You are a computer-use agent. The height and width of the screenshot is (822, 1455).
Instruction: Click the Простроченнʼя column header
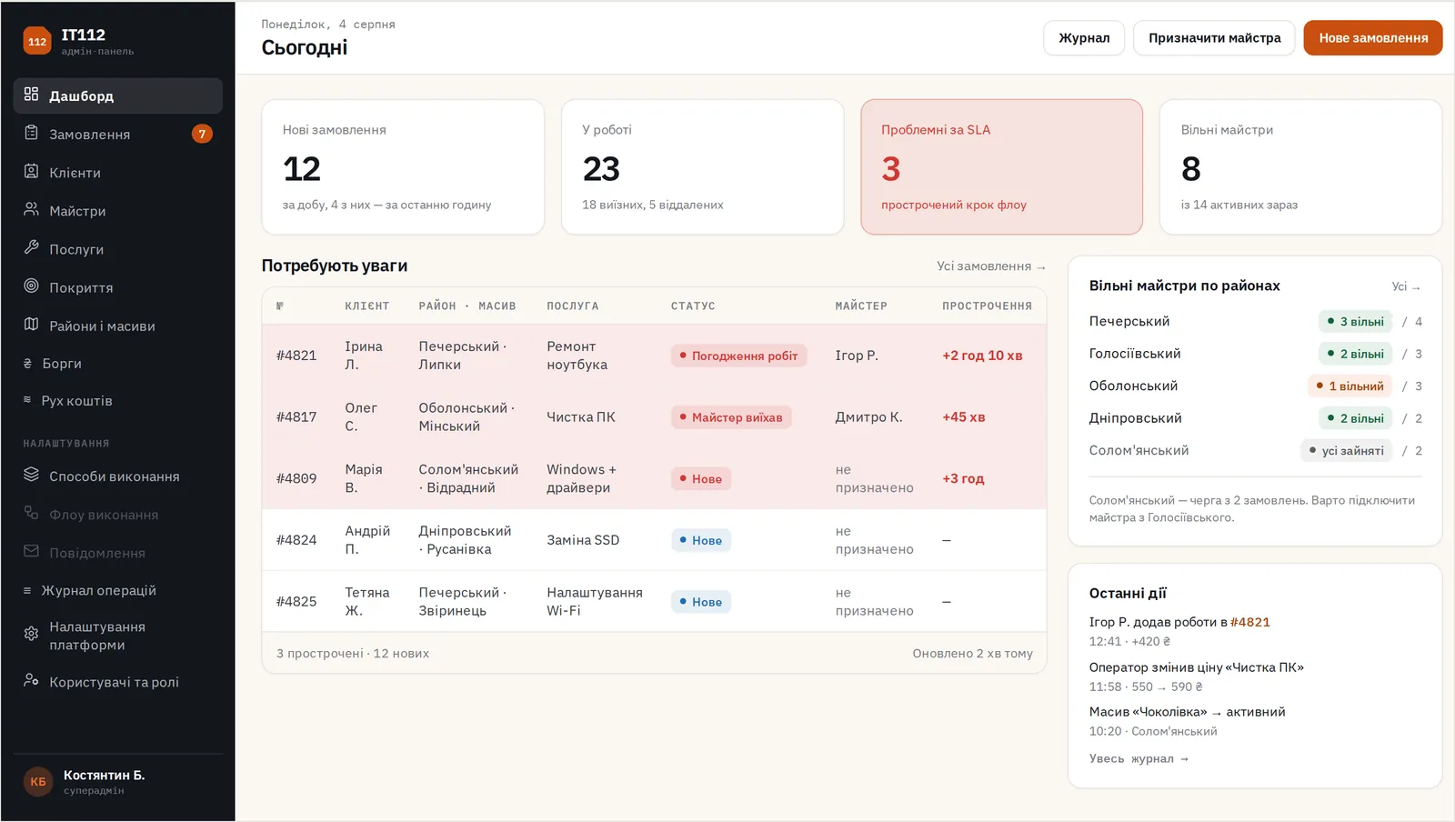987,306
